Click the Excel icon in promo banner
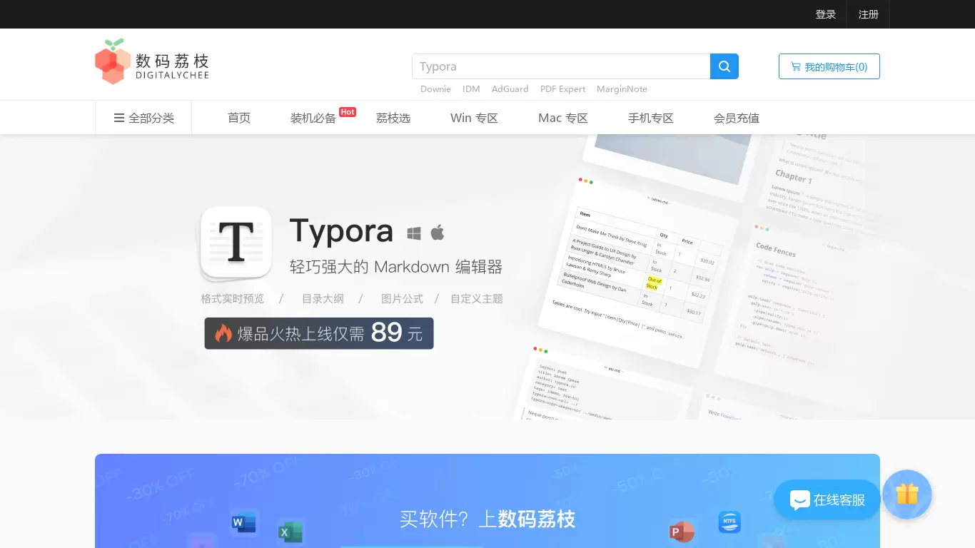 click(x=291, y=532)
